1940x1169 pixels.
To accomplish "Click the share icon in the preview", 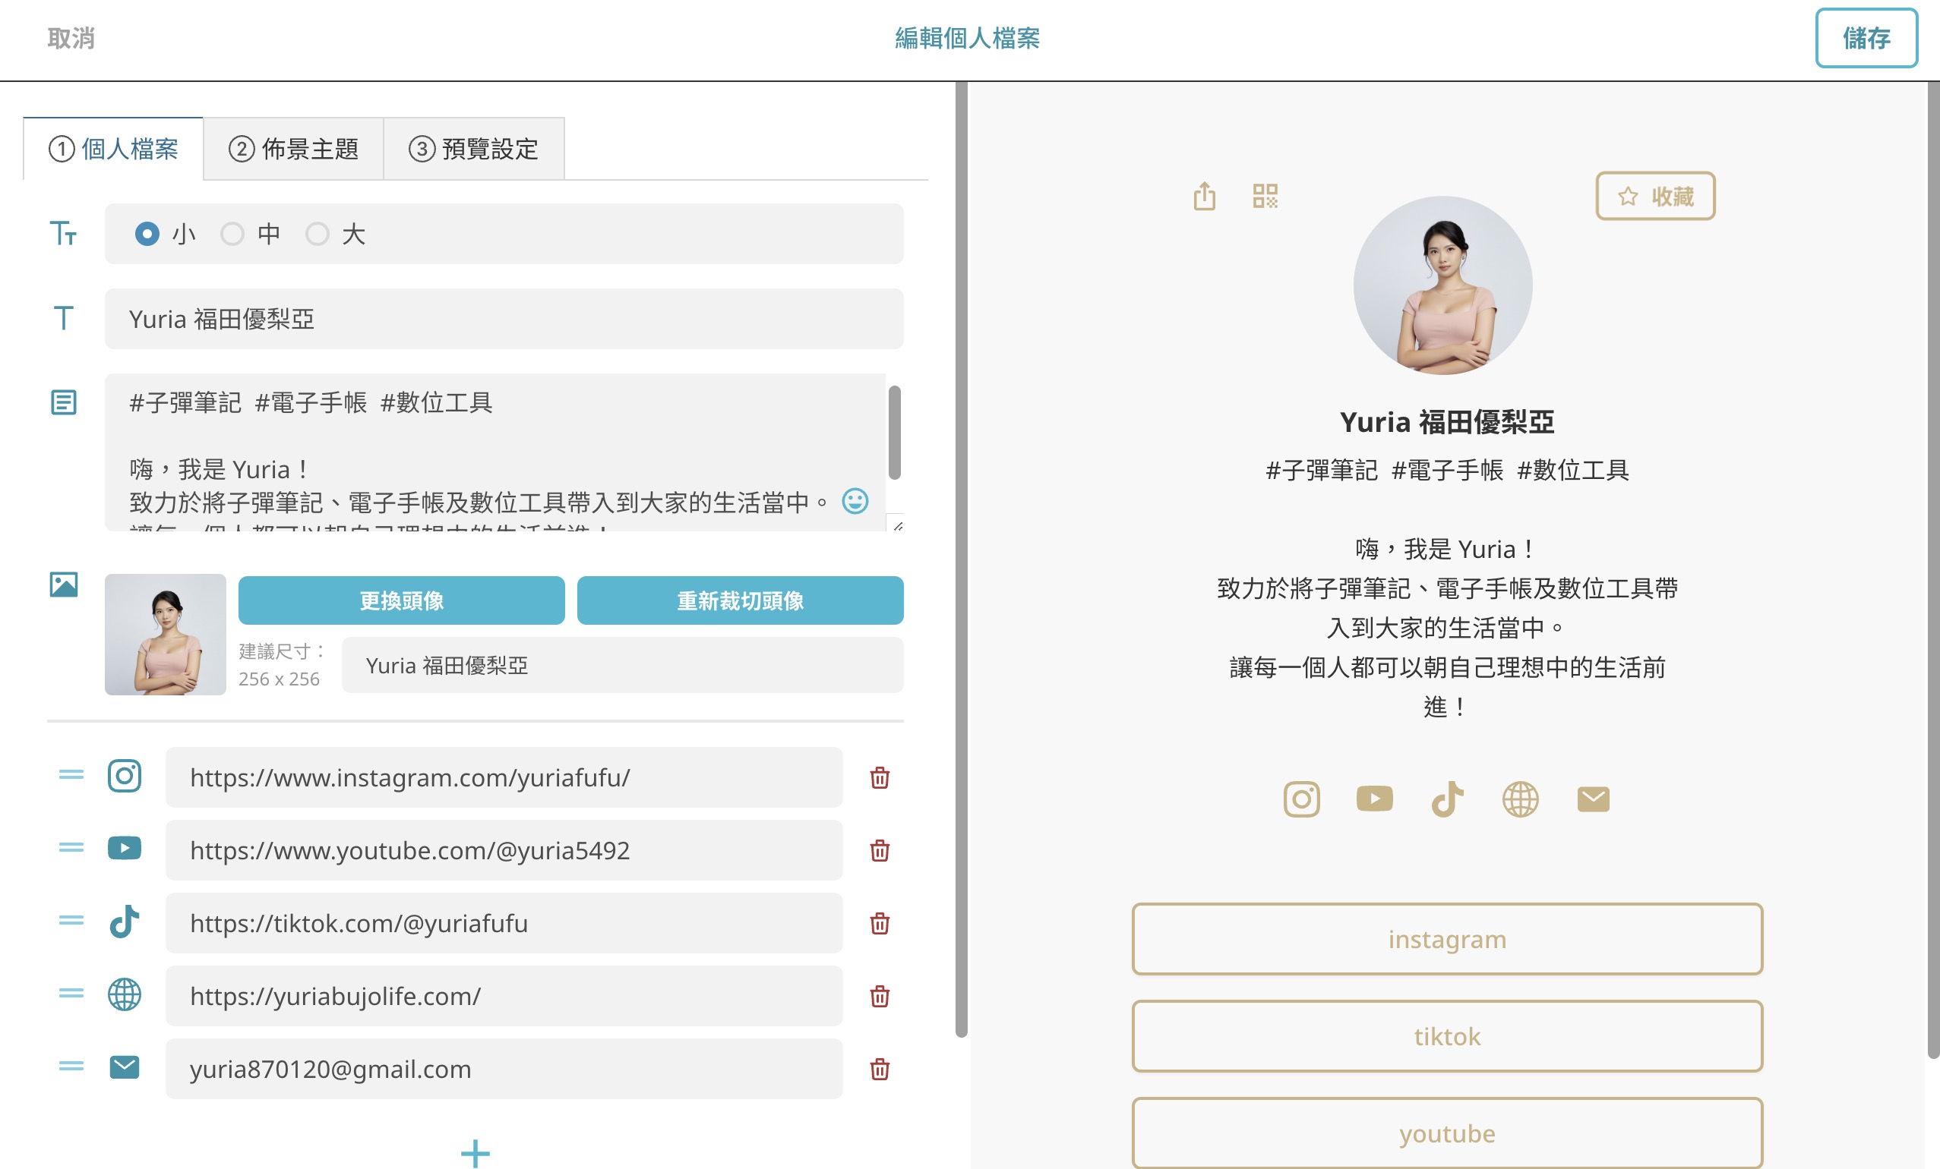I will [1204, 196].
